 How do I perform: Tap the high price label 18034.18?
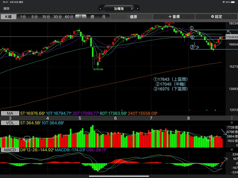tap(169, 23)
